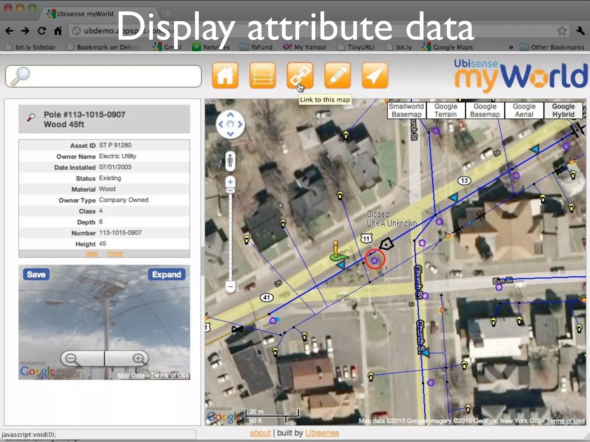This screenshot has height=442, width=590.
Task: Open bit.ly Sidebar bookmark
Action: 31,47
